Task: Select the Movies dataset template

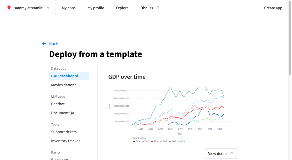Action: pos(63,85)
